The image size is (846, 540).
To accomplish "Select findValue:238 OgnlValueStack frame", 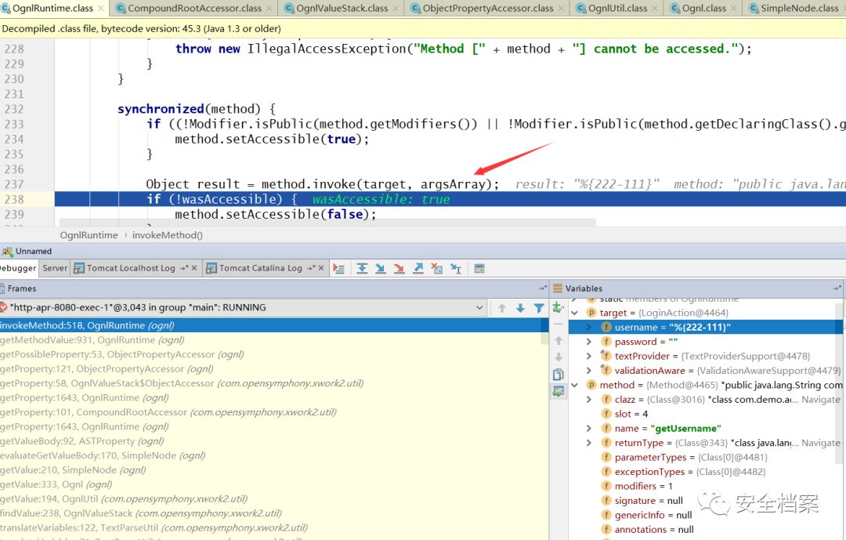I will 273,513.
